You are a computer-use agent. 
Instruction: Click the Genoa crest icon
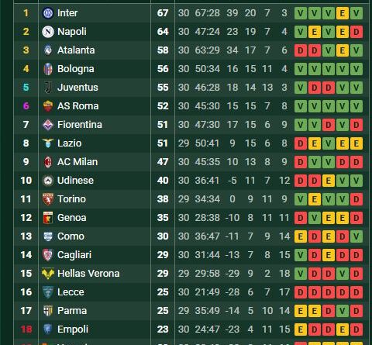48,218
